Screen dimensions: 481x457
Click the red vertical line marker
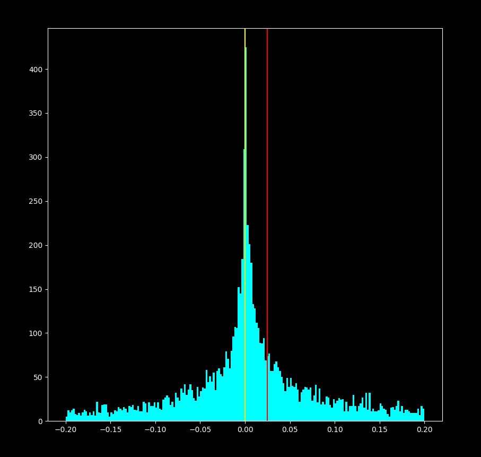267,159
